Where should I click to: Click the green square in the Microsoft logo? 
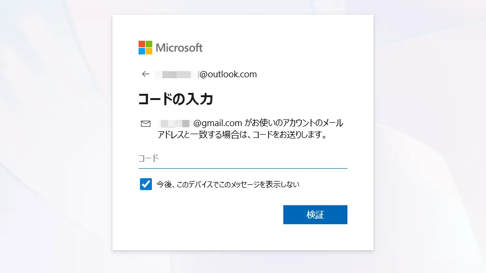tap(149, 44)
